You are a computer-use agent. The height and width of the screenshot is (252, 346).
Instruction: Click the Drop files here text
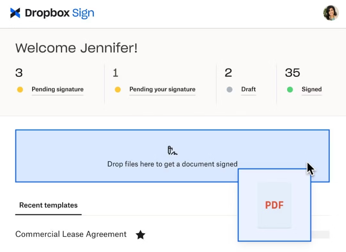[x=172, y=164]
